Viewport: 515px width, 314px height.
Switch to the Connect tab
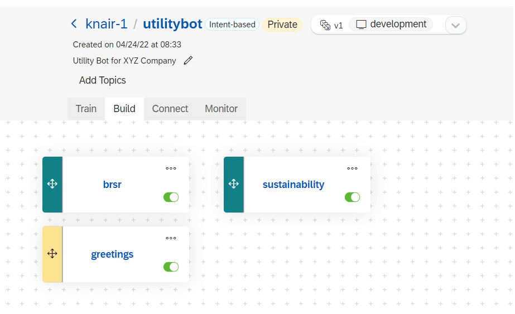(x=170, y=109)
